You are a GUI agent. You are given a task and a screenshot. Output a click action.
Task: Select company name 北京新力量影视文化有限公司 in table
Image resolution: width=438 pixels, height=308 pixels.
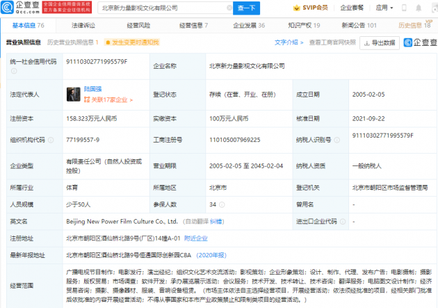point(247,66)
